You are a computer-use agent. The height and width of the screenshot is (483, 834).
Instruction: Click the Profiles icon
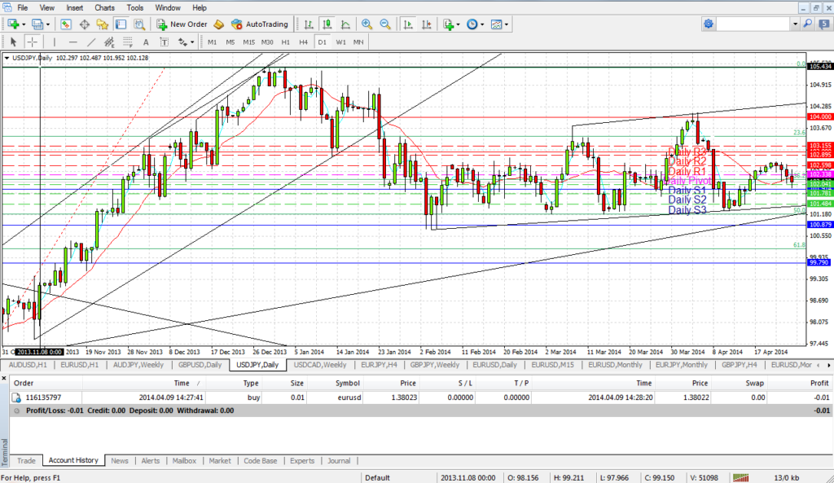pos(37,24)
